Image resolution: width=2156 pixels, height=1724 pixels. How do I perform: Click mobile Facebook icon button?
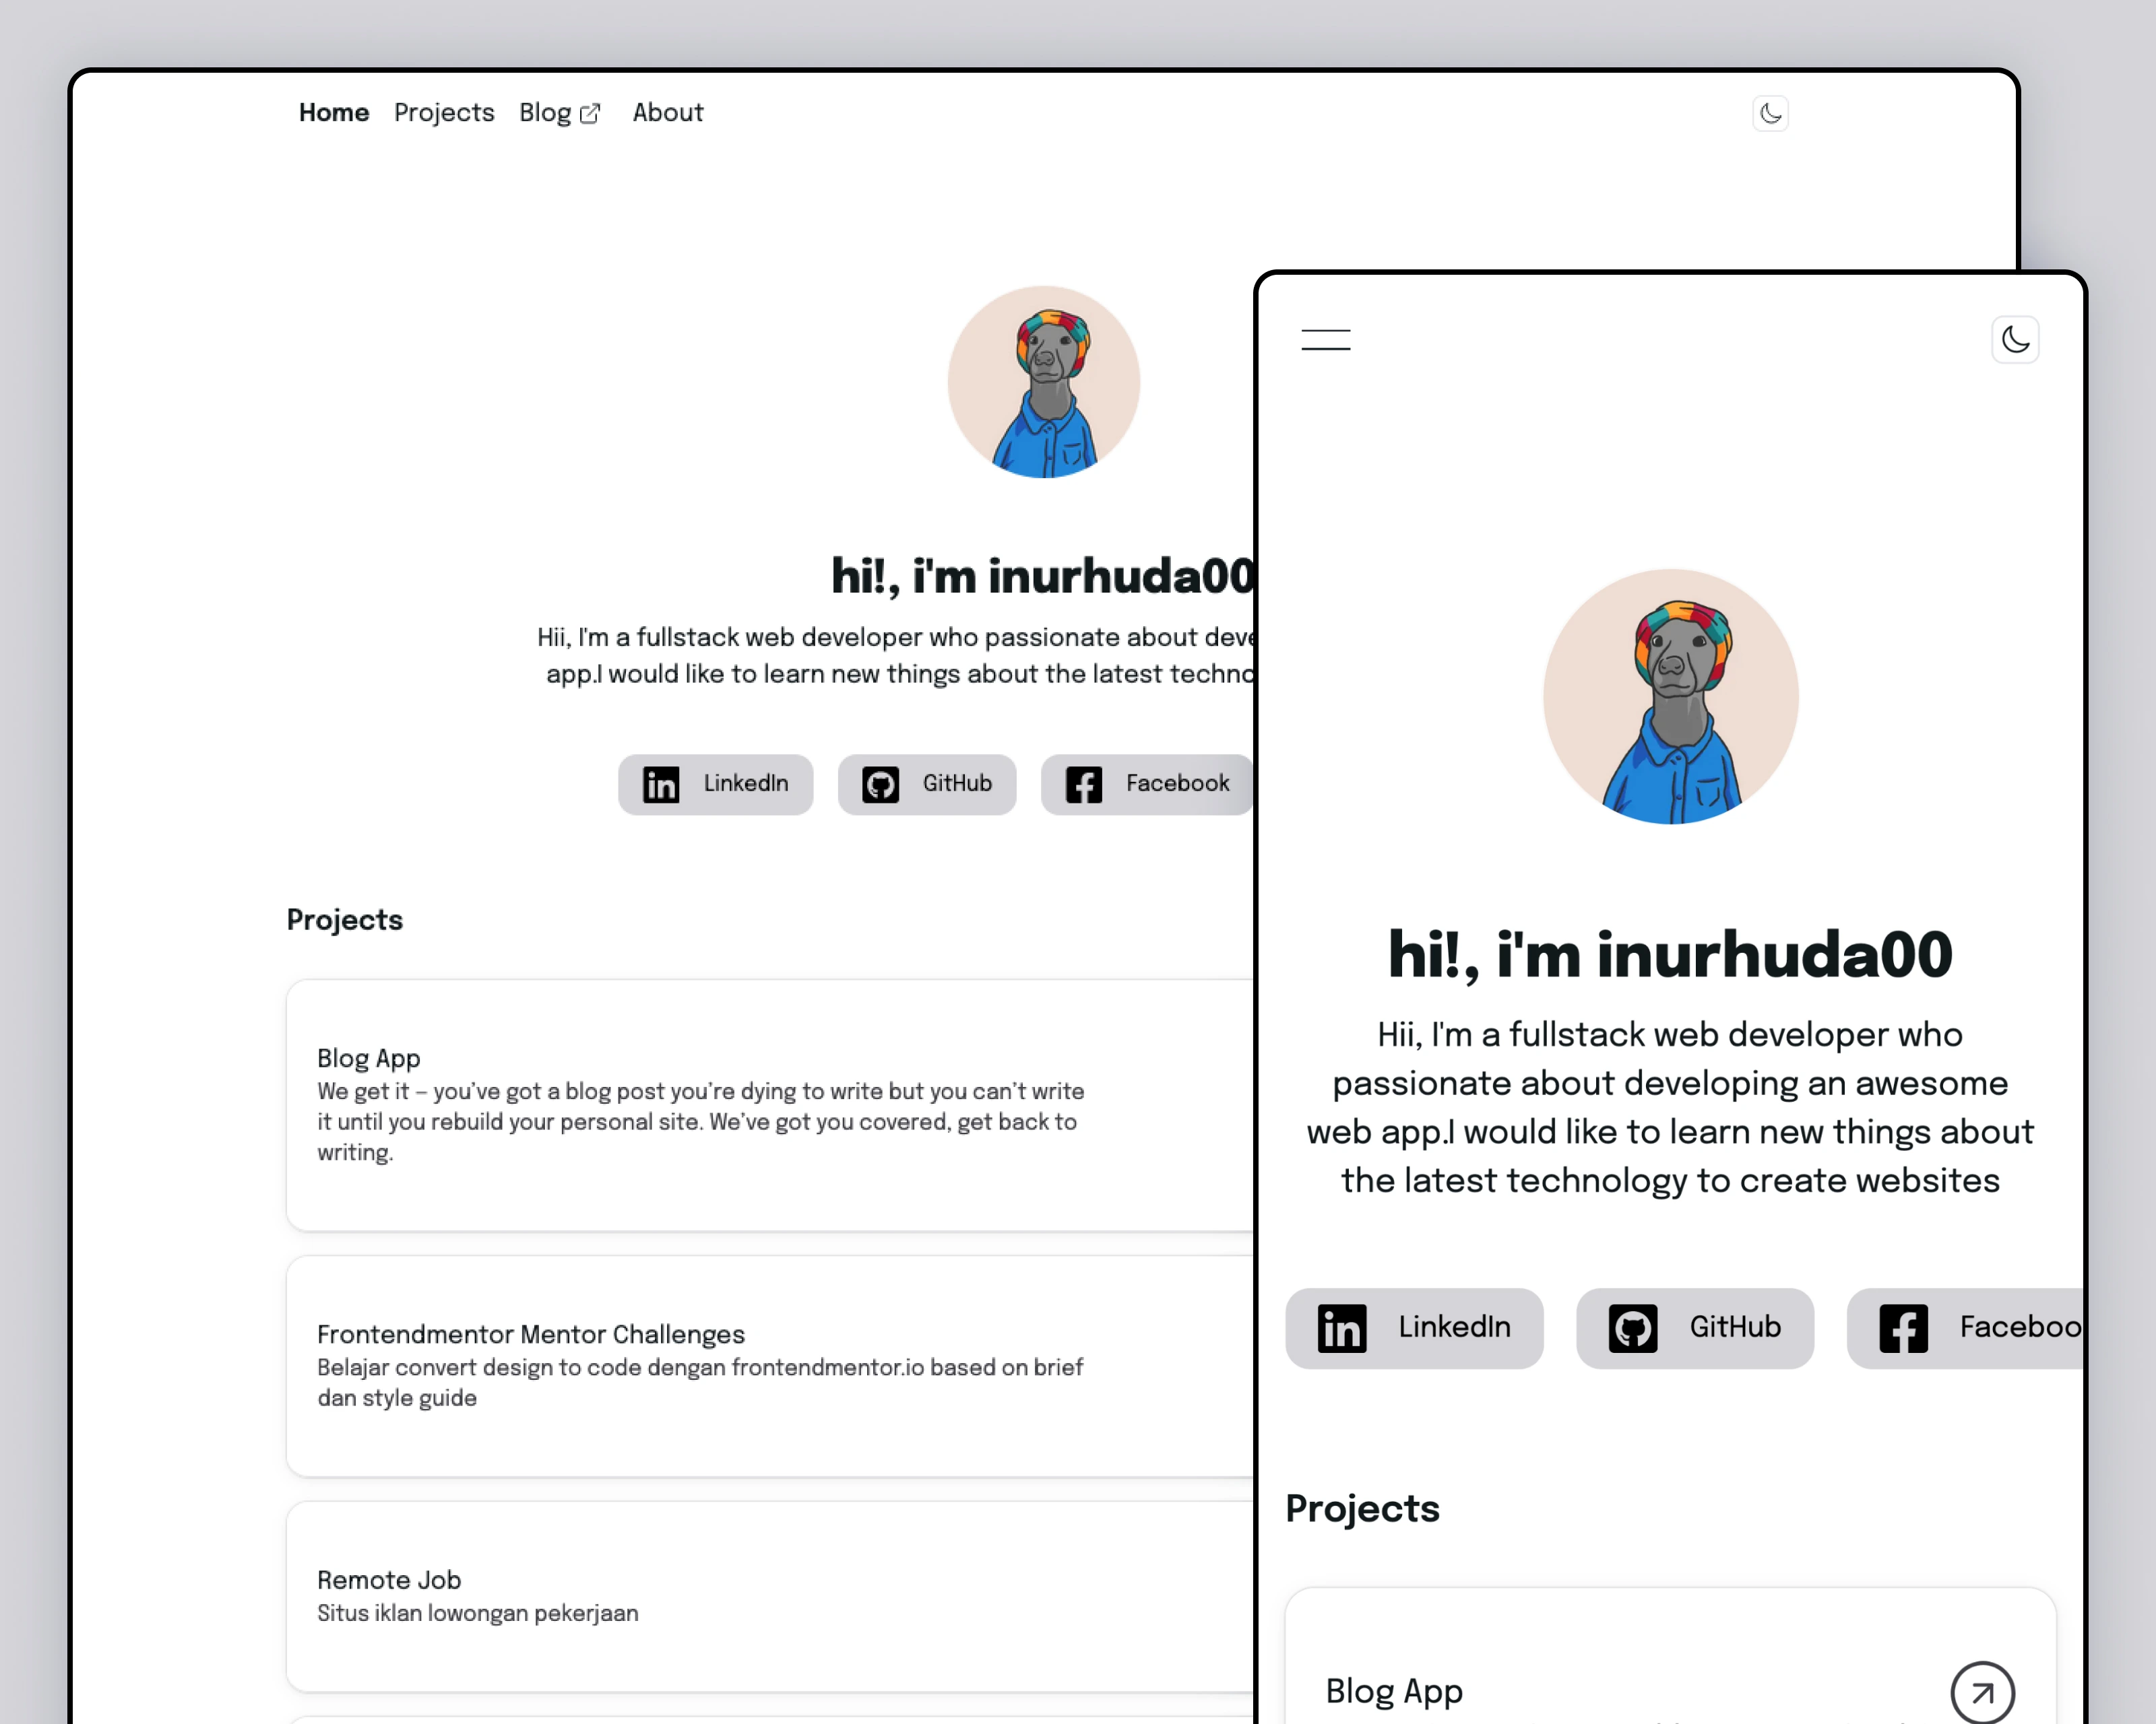1906,1327
